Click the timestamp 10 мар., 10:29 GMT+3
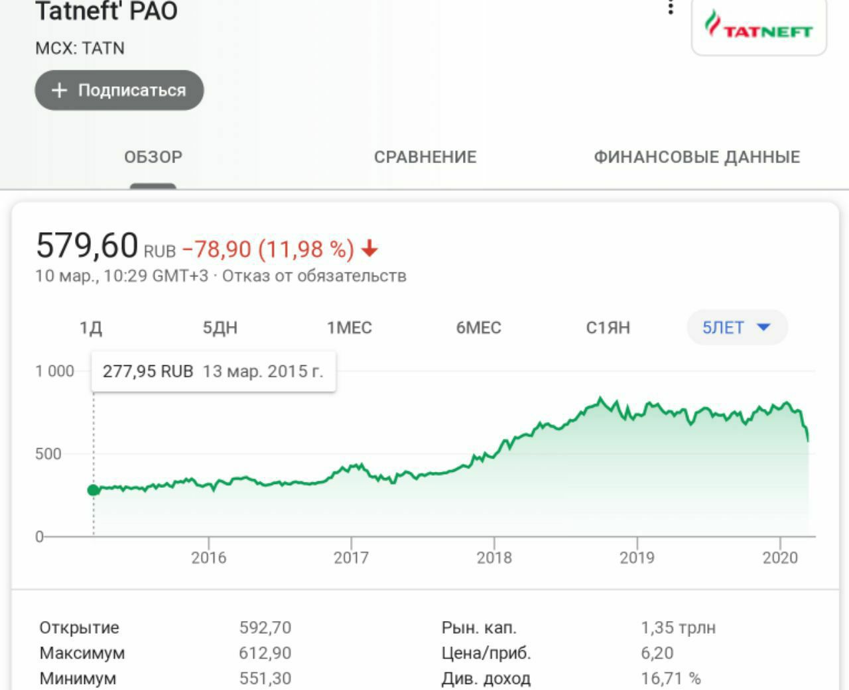The height and width of the screenshot is (690, 849). tap(122, 276)
